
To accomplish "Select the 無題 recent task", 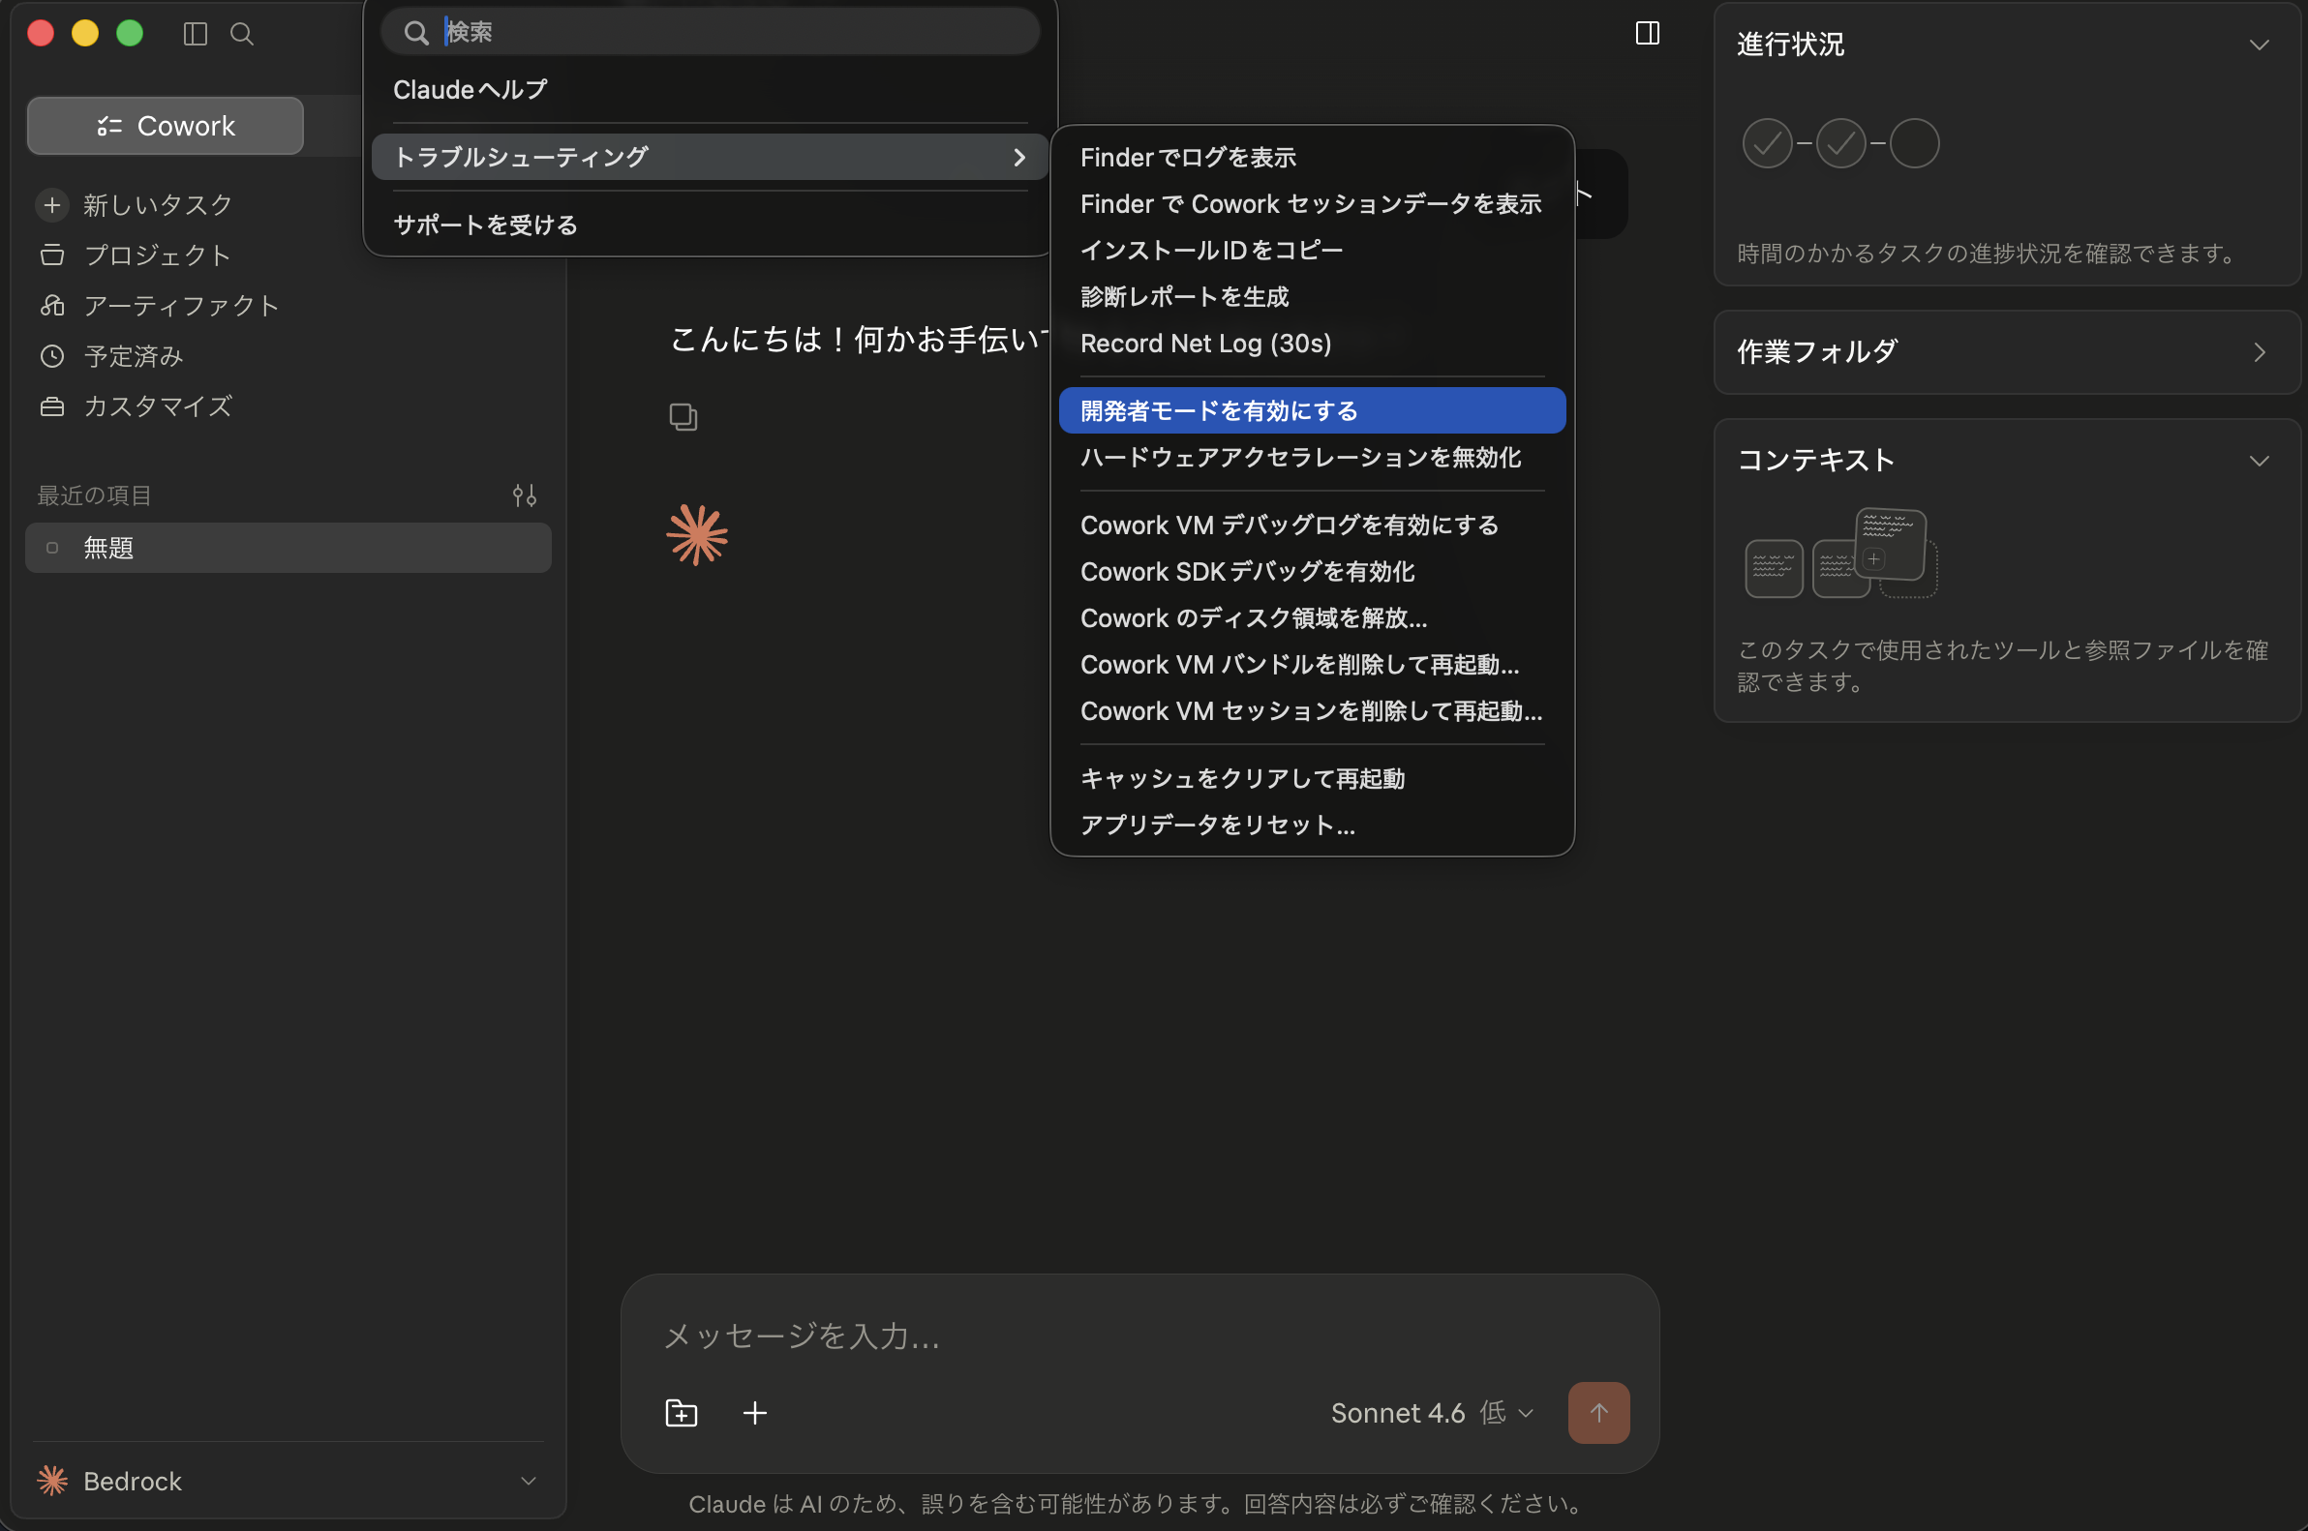I will [288, 548].
